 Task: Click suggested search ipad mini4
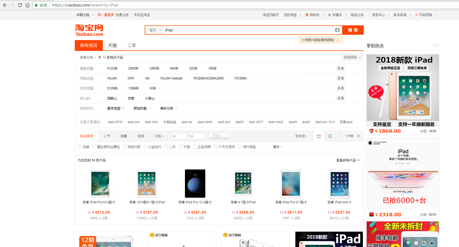click(205, 122)
